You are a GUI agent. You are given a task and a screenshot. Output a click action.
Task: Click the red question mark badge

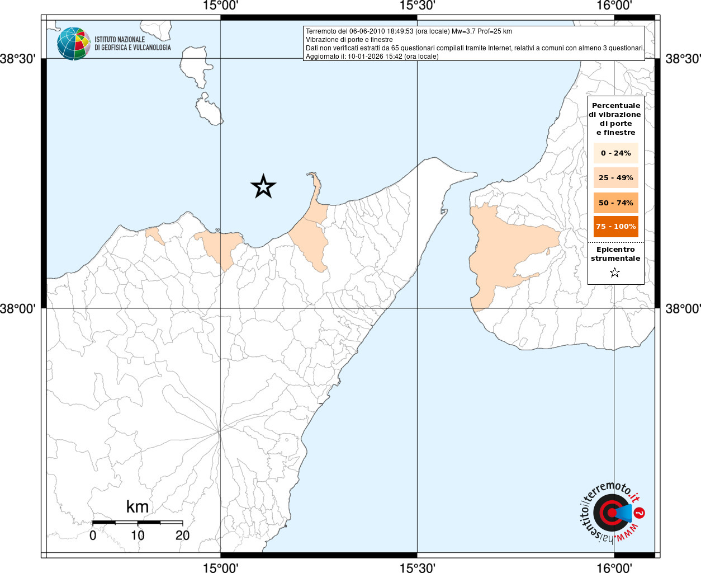640,513
